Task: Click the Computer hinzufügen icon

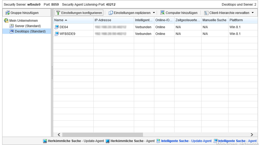Action: pyautogui.click(x=162, y=13)
